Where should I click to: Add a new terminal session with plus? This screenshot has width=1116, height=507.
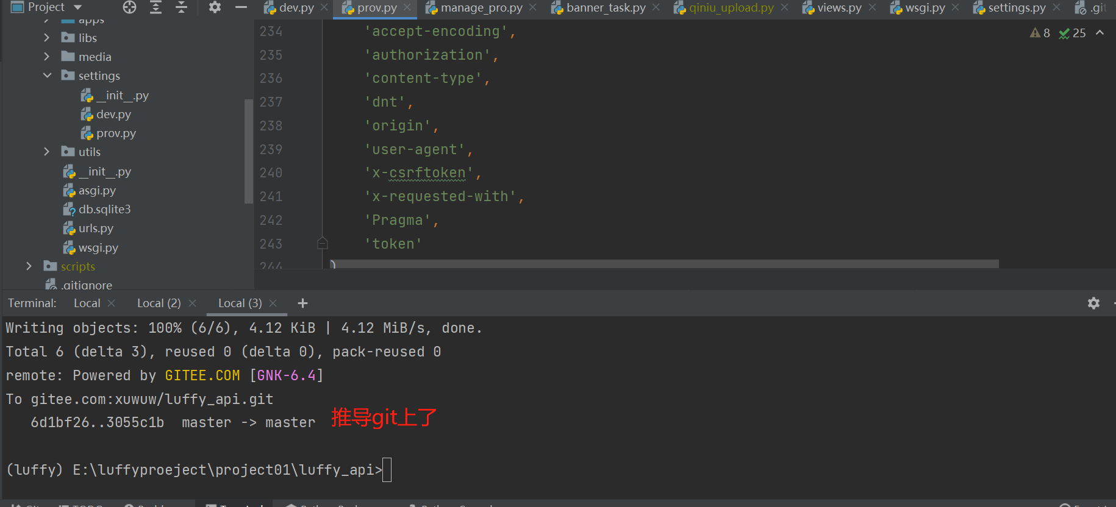point(302,303)
